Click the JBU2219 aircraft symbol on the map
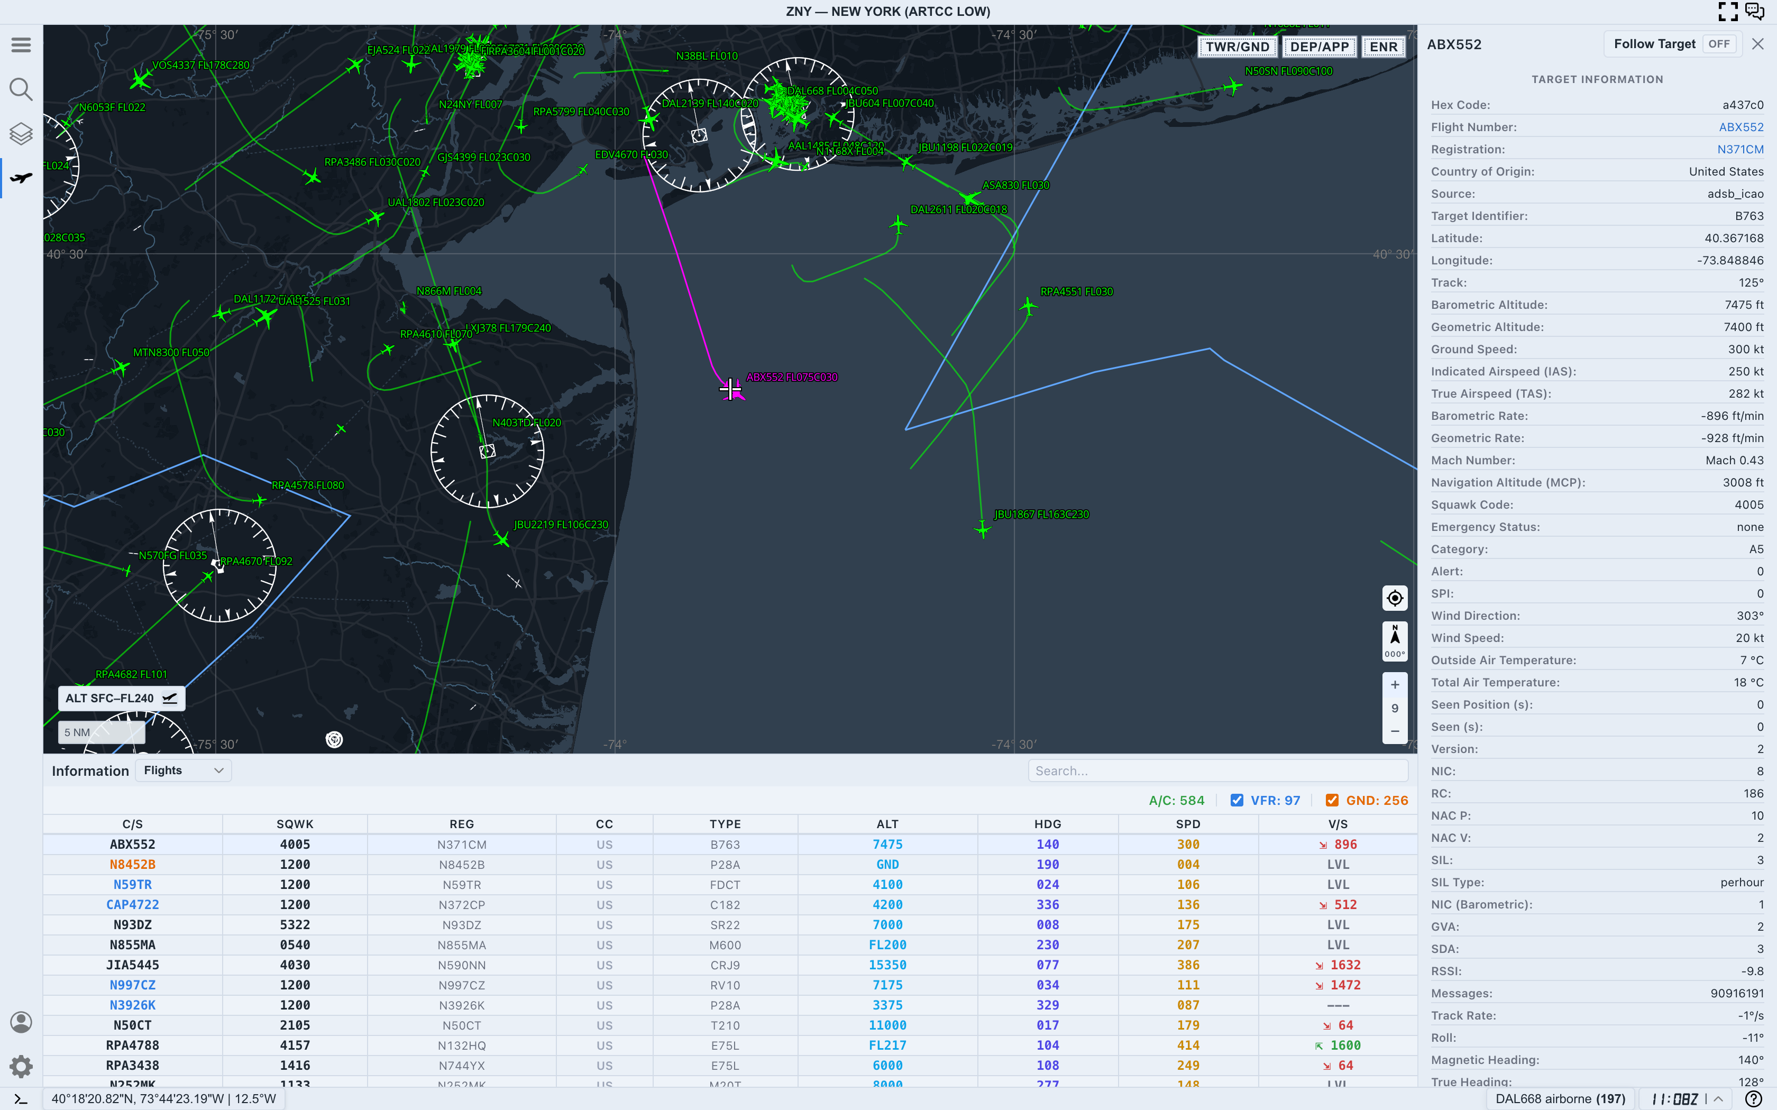This screenshot has height=1110, width=1777. (x=501, y=539)
